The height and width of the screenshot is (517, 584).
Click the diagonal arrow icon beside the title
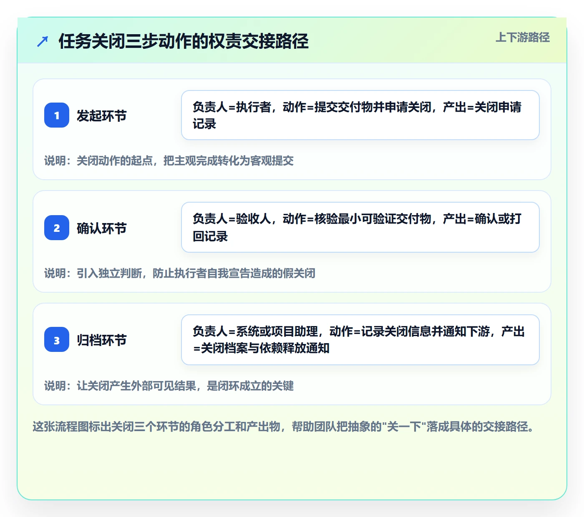pos(43,41)
